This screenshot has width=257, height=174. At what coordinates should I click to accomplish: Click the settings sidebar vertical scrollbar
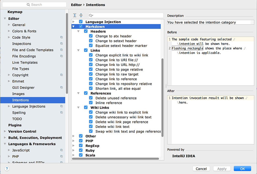pyautogui.click(x=67, y=53)
